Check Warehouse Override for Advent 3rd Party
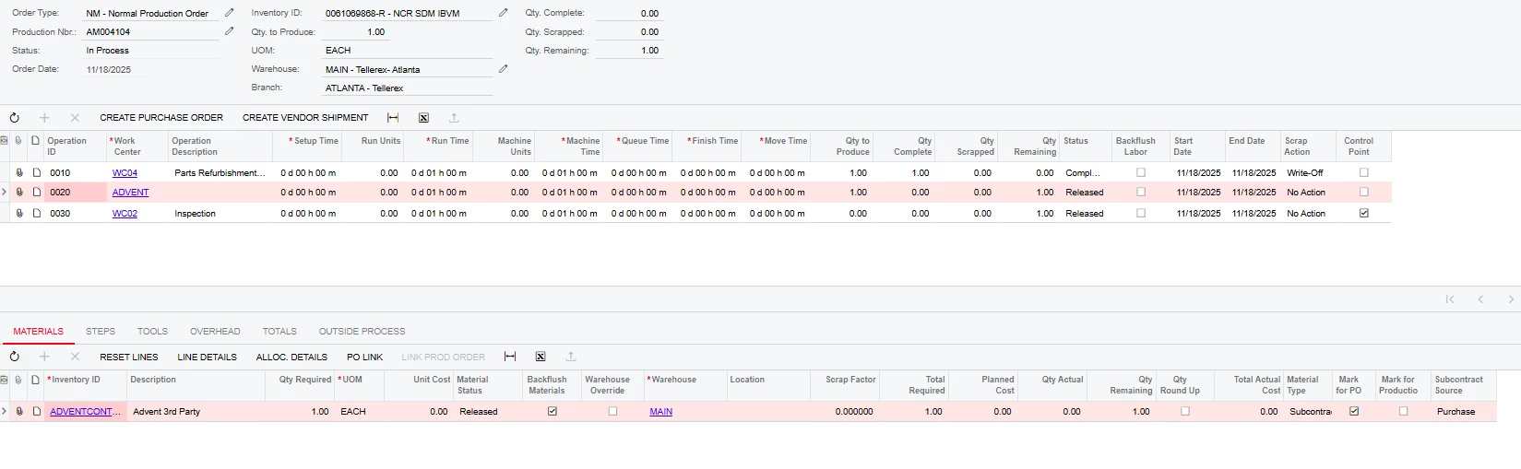The image size is (1521, 469). pos(612,412)
